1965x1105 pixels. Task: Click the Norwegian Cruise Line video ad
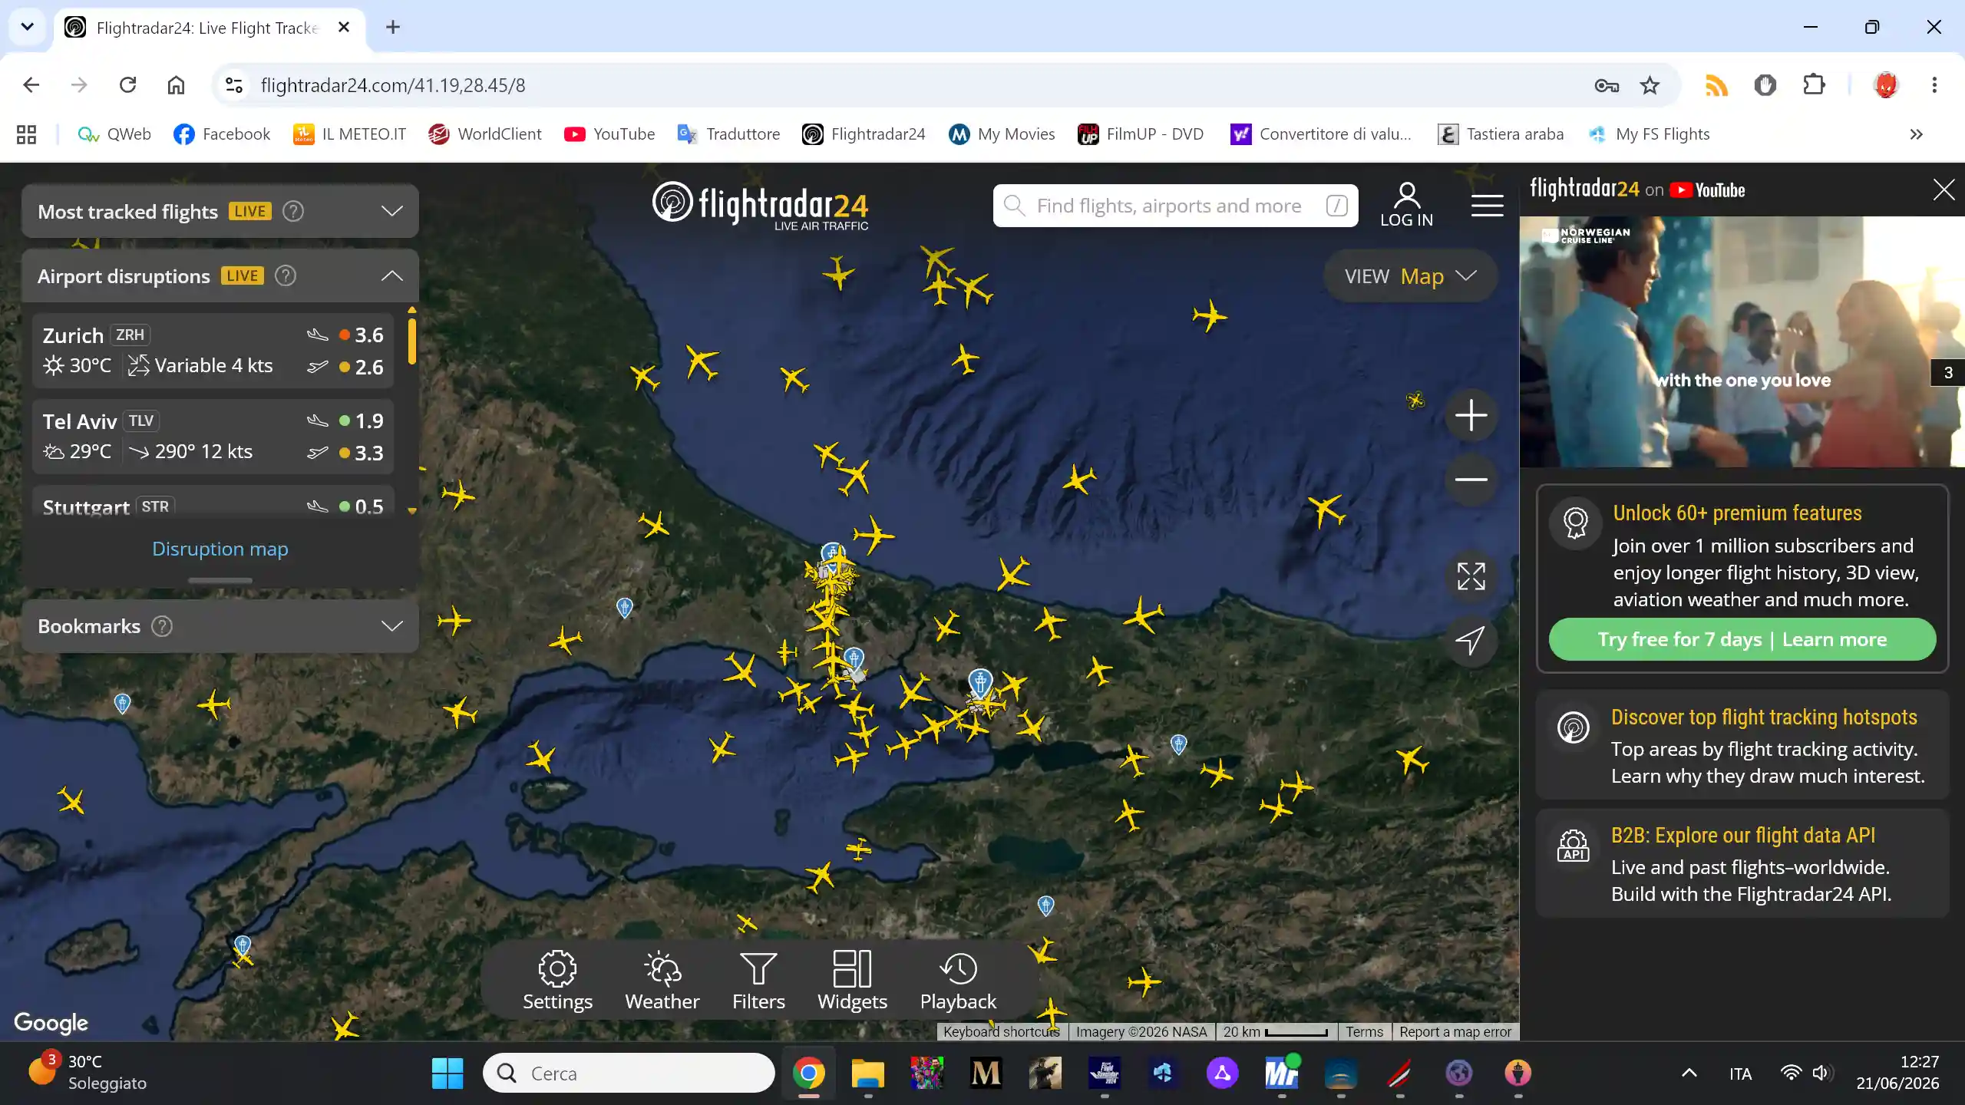point(1742,341)
